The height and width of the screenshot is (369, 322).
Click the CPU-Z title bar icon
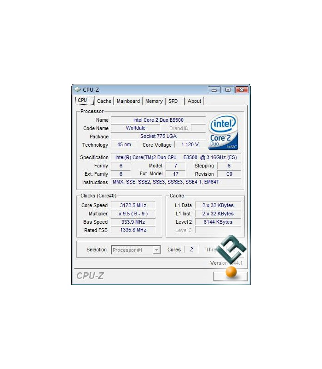[77, 89]
